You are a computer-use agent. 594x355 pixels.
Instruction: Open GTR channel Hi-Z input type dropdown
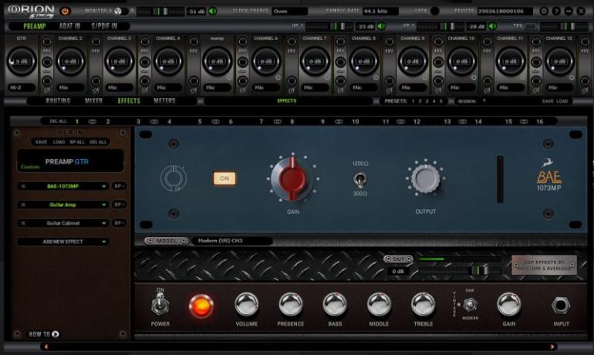click(x=22, y=87)
